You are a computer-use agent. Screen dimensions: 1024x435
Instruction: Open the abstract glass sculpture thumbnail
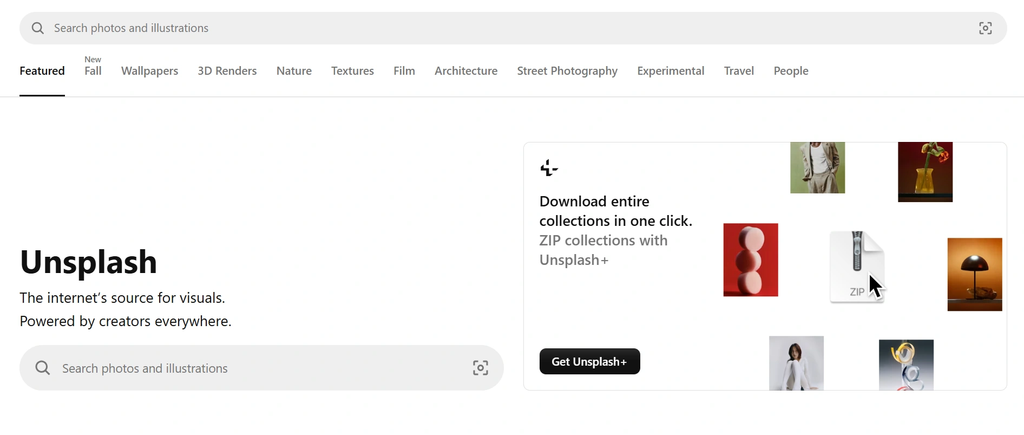(x=907, y=365)
